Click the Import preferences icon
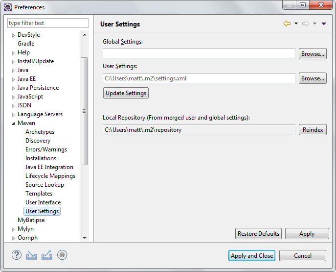 [x=31, y=255]
